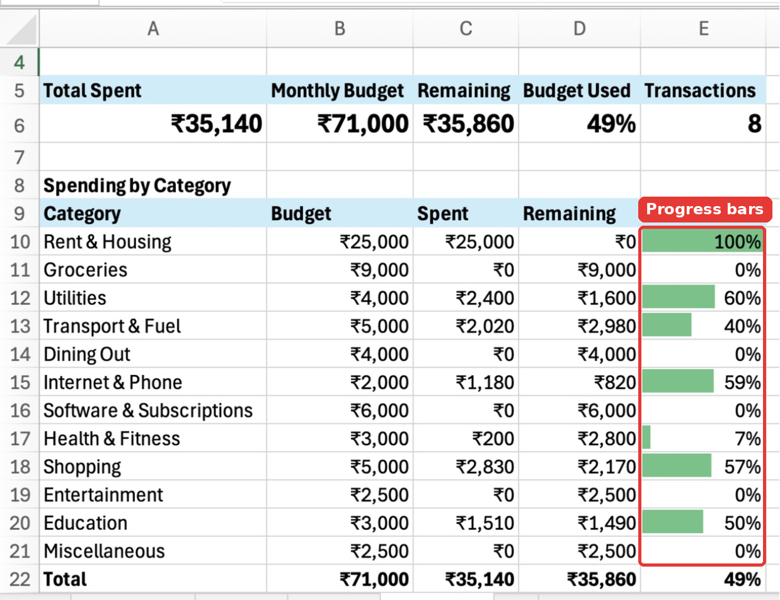The width and height of the screenshot is (780, 600).
Task: Click the Total label in row 22
Action: [153, 579]
